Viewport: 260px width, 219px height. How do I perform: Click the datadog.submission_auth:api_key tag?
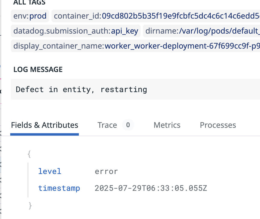76,31
